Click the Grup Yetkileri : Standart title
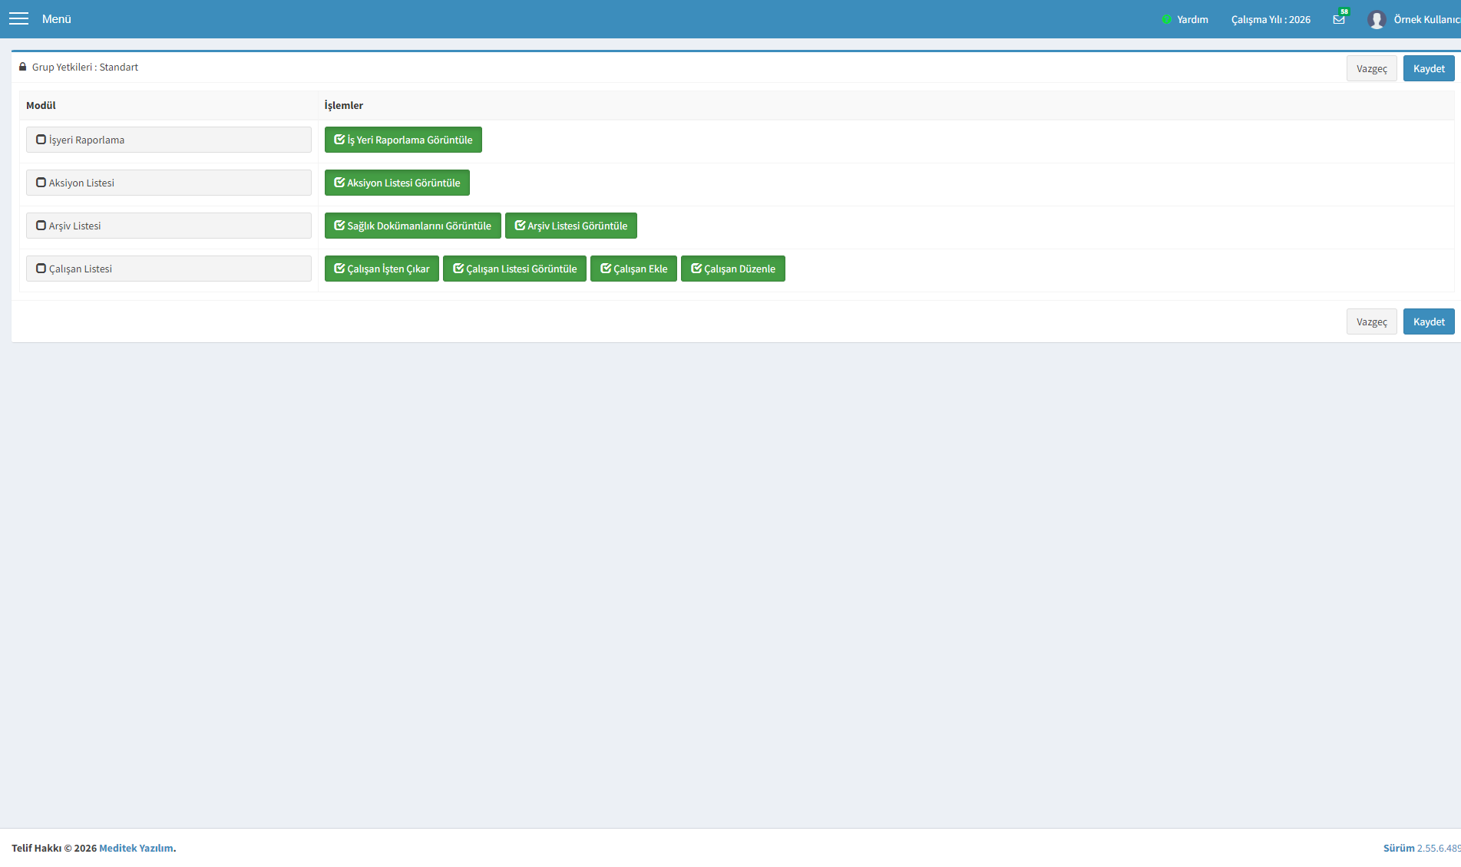 [x=85, y=67]
